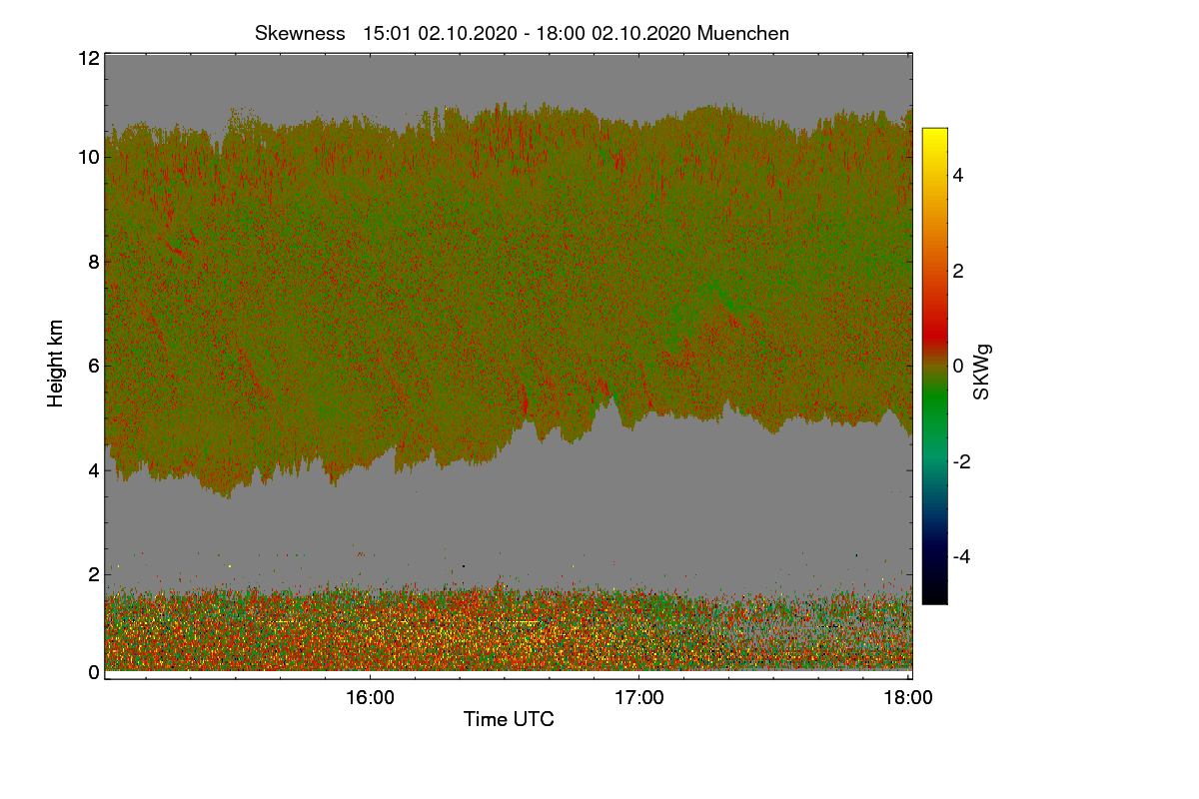Click the height tick label 6

(94, 366)
